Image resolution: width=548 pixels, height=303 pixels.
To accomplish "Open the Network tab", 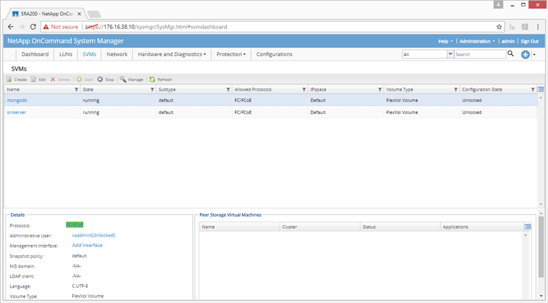I will tap(117, 54).
